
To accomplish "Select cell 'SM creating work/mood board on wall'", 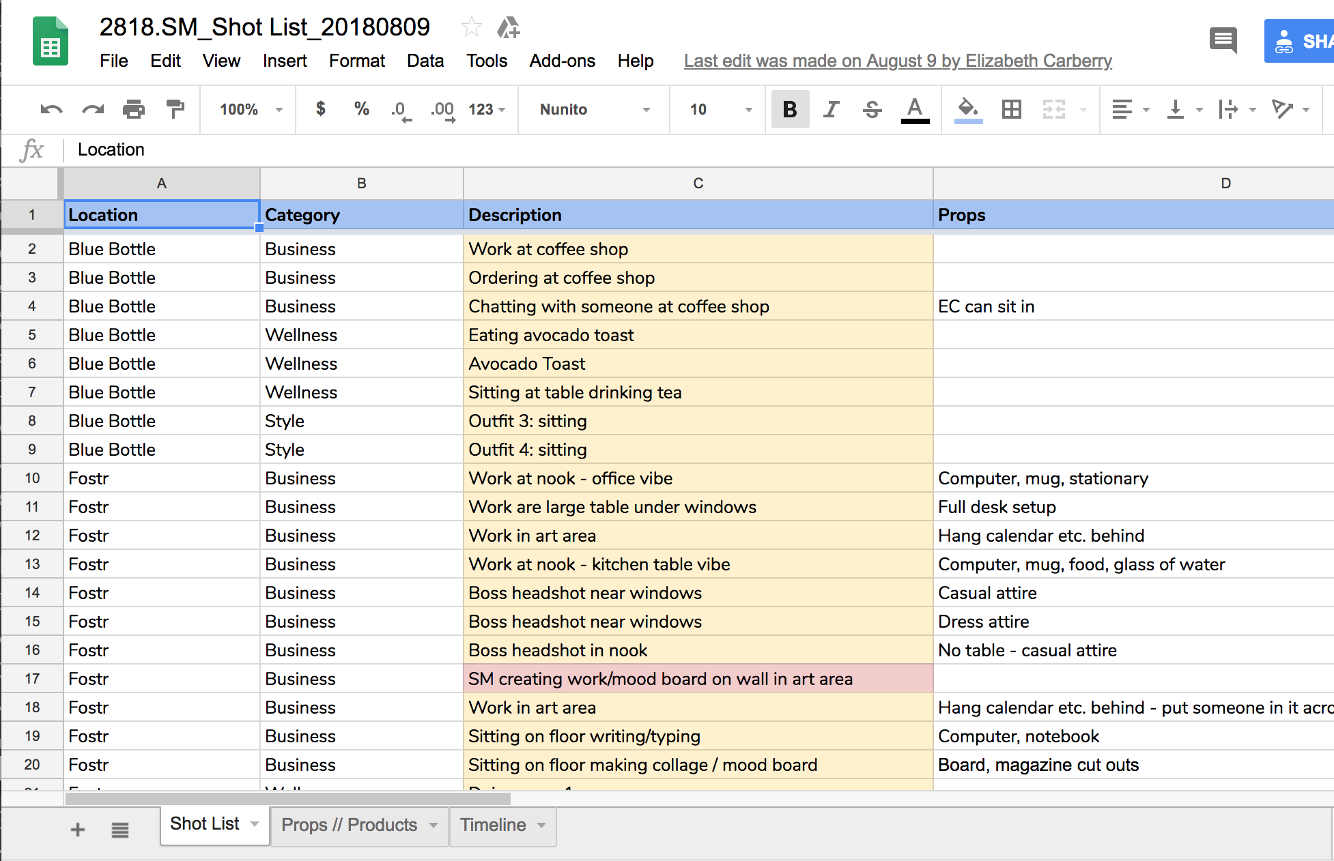I will pos(698,679).
